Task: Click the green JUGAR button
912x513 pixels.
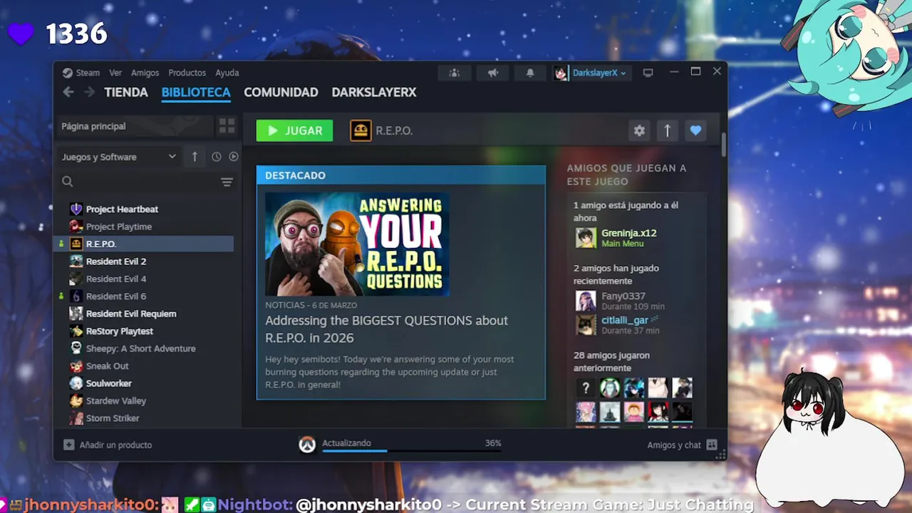Action: (294, 130)
